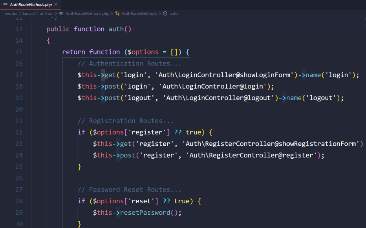
Task: Click the auth method cube icon in breadcrumbs
Action: point(165,13)
